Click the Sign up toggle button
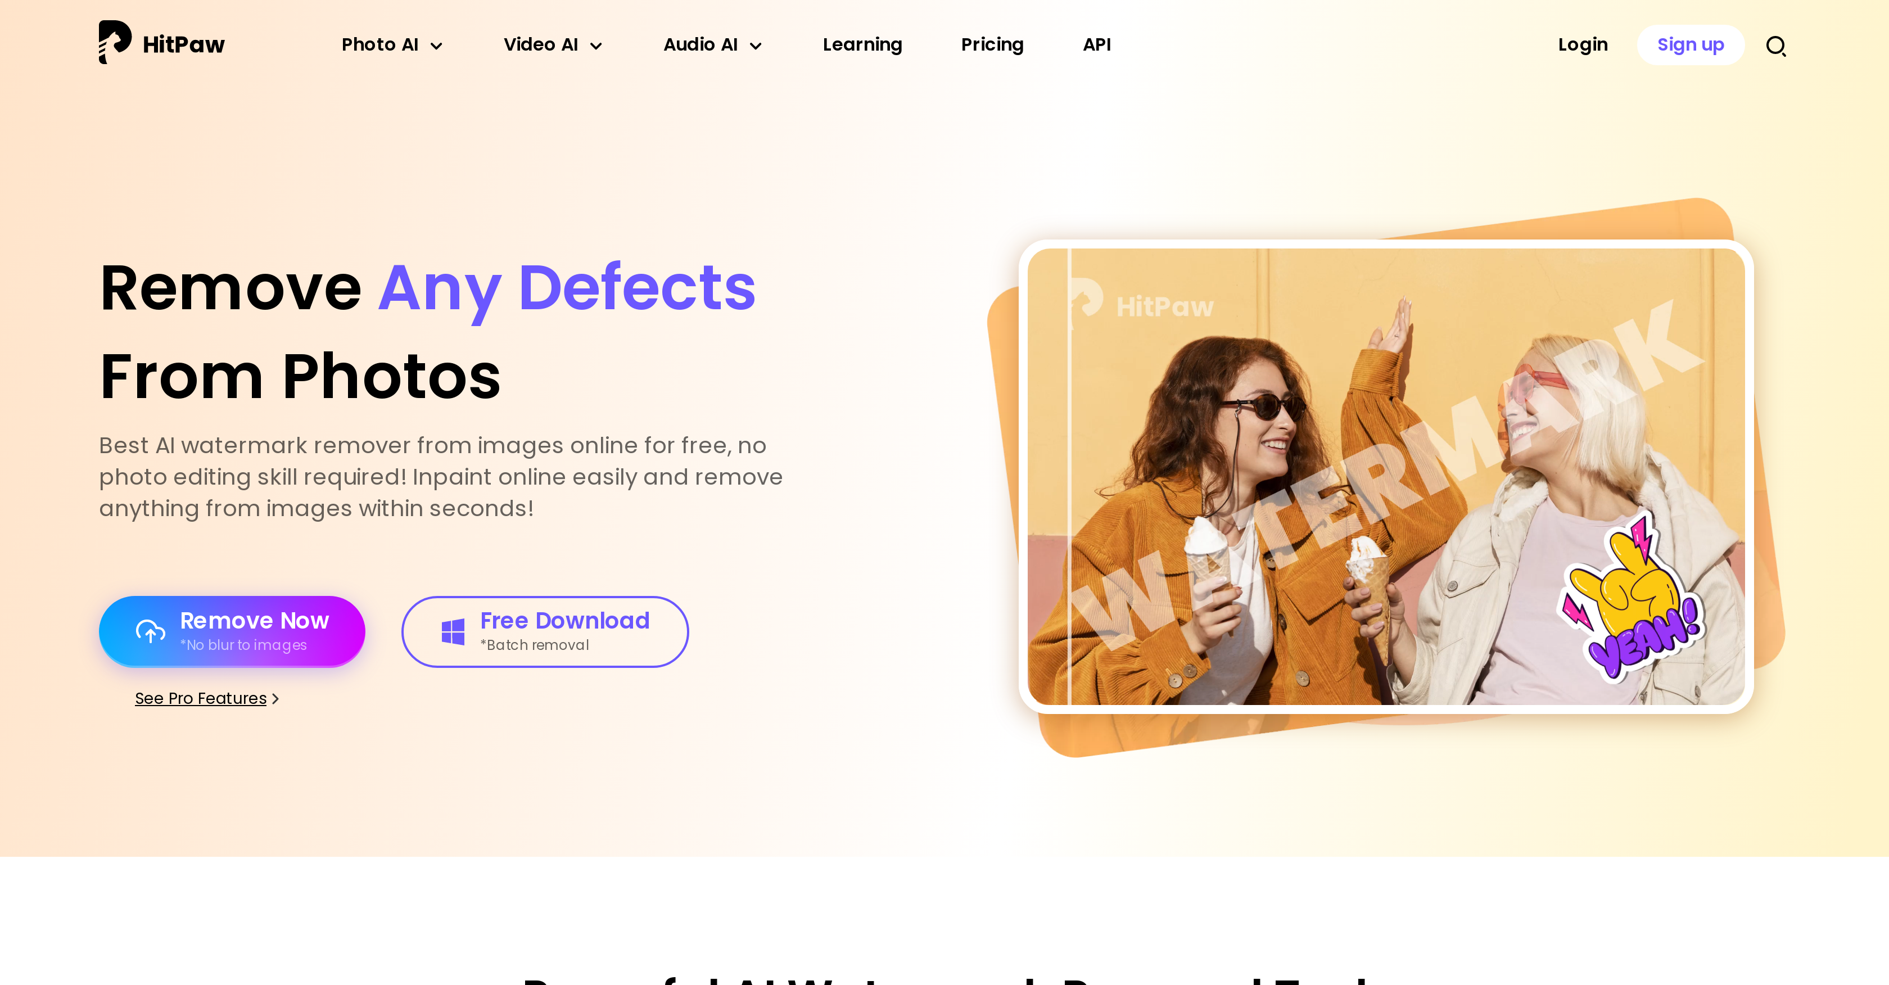This screenshot has height=985, width=1889. [1691, 45]
